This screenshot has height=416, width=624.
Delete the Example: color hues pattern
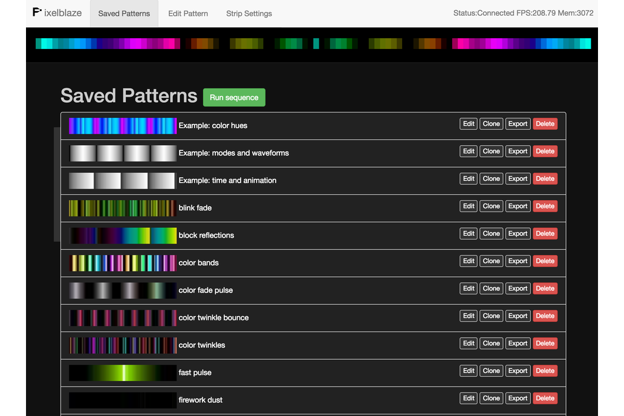tap(545, 124)
